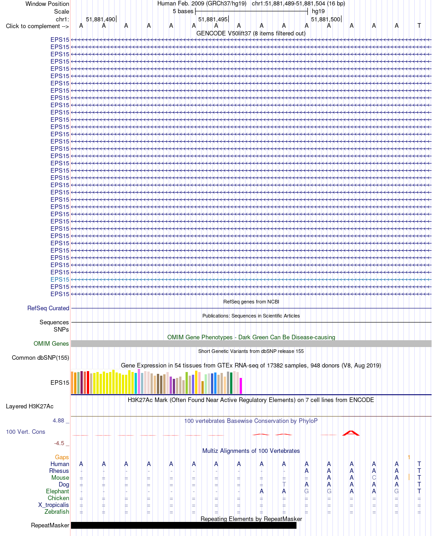Image resolution: width=432 pixels, height=536 pixels.
Task: Click the EPS15 label next to the GTEx bar chart
Action: (x=60, y=382)
